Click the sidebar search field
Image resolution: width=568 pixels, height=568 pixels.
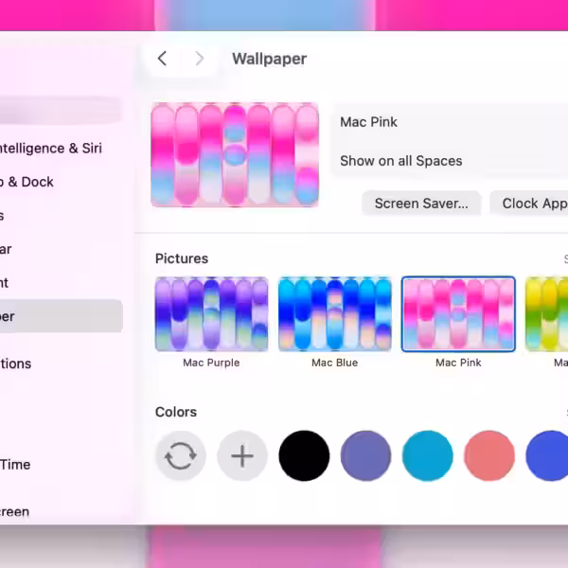(57, 111)
